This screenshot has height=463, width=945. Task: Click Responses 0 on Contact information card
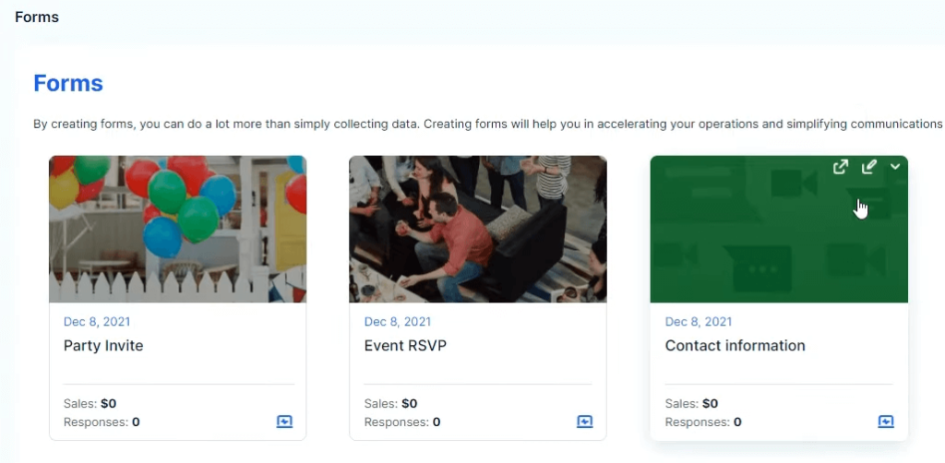703,422
